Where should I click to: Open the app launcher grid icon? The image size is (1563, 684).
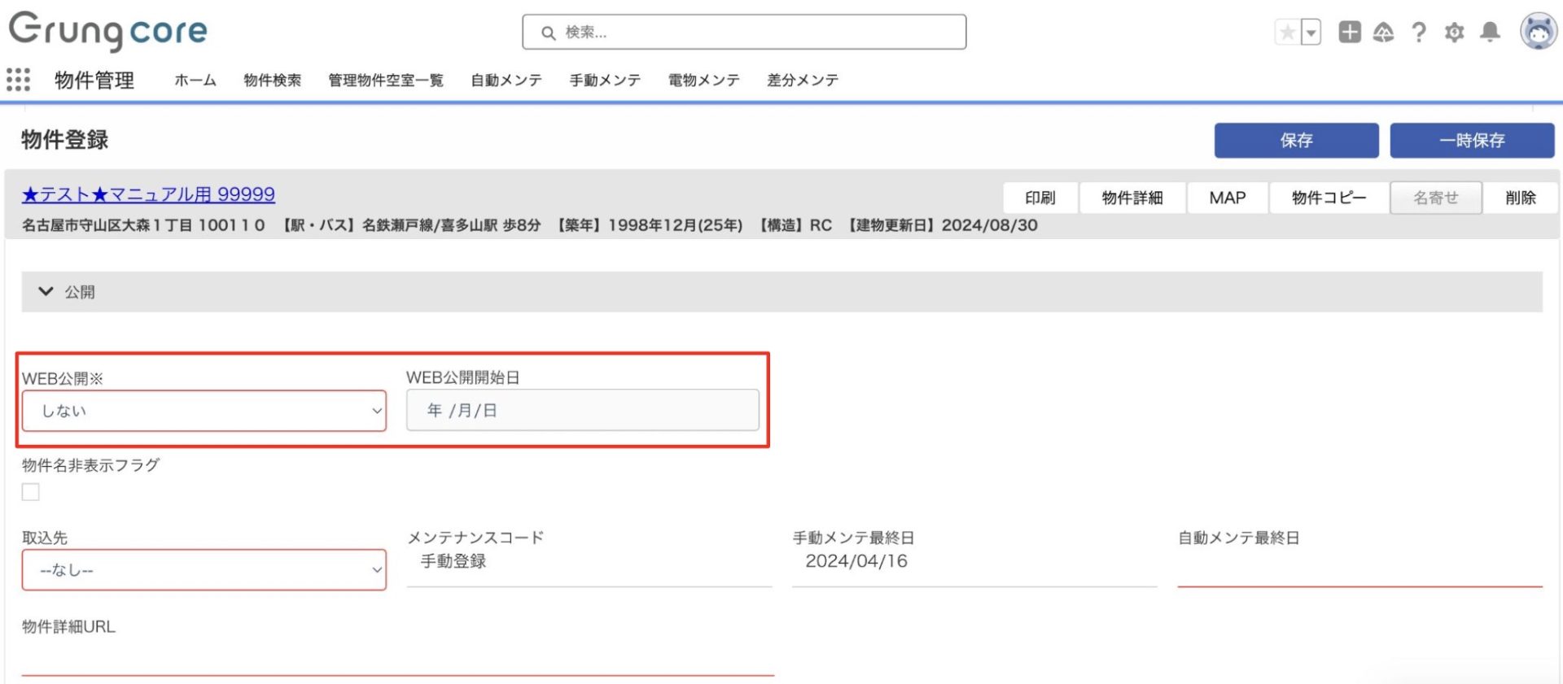tap(18, 80)
